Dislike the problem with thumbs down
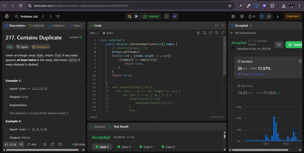 (22, 144)
